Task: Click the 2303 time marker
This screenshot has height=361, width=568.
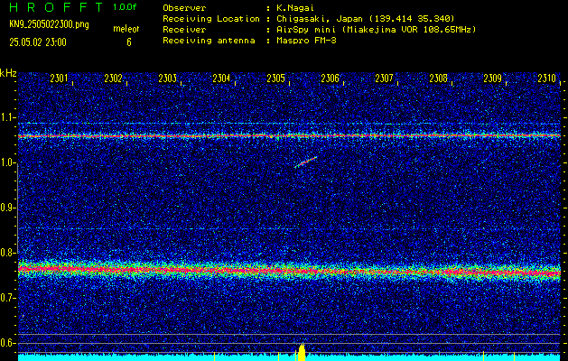Action: (167, 79)
